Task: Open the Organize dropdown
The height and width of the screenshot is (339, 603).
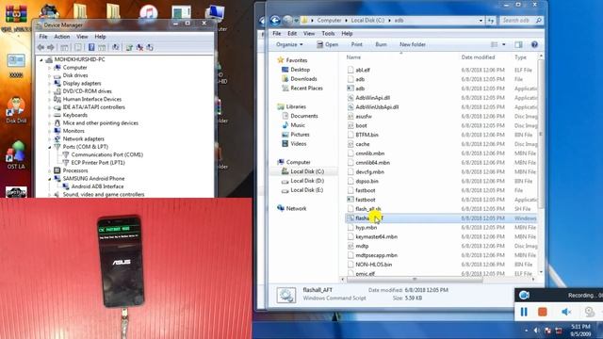Action: tap(289, 44)
